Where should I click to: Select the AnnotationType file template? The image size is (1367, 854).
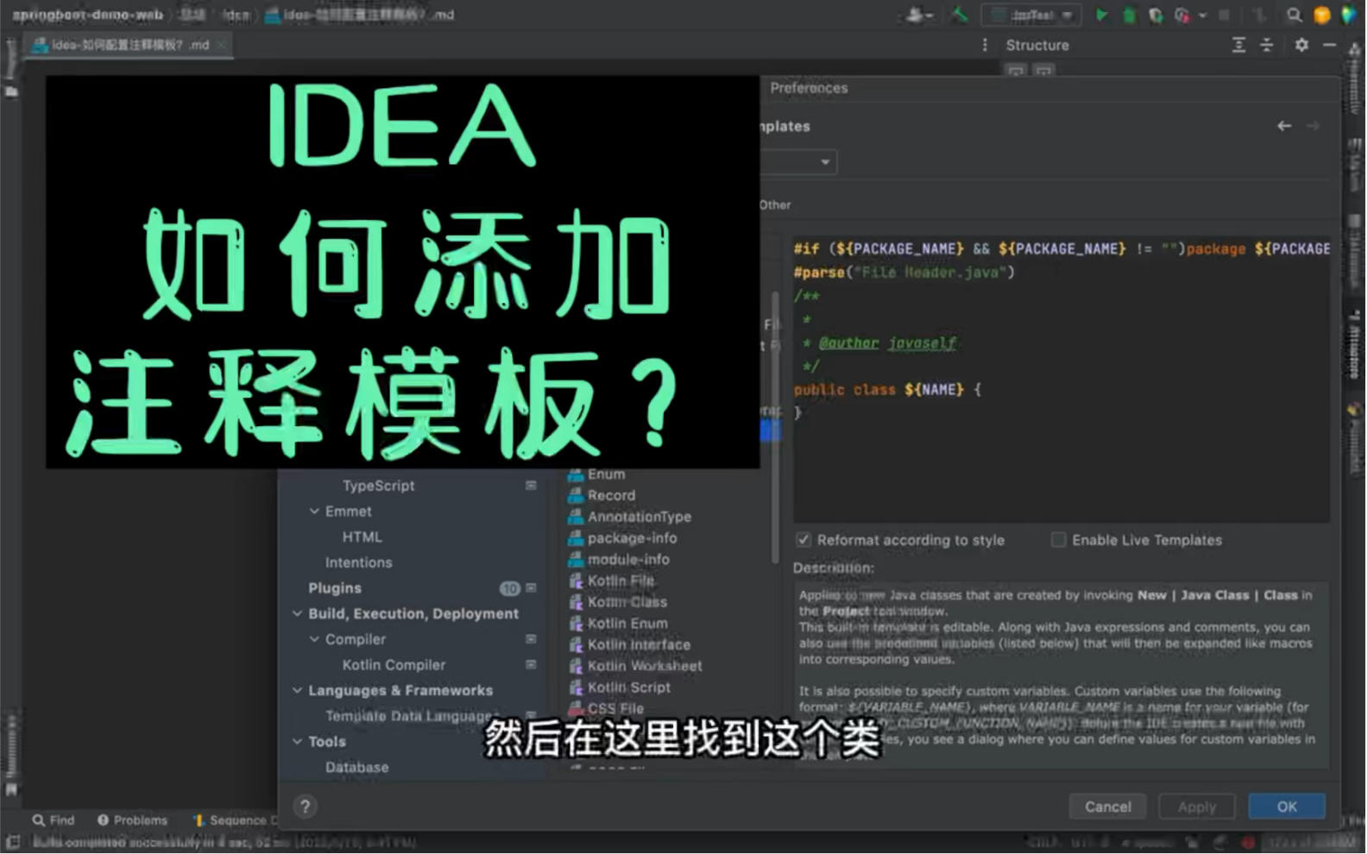(630, 517)
